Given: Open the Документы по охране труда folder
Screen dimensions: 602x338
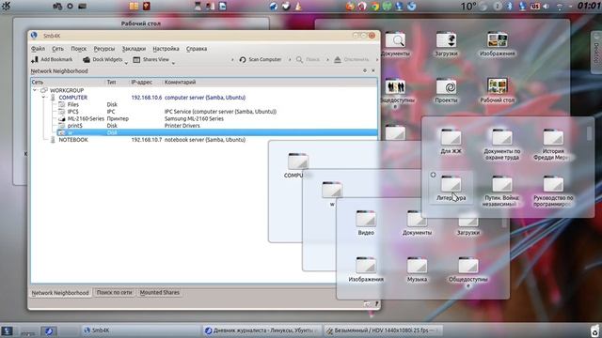Looking at the screenshot, I should coord(501,144).
